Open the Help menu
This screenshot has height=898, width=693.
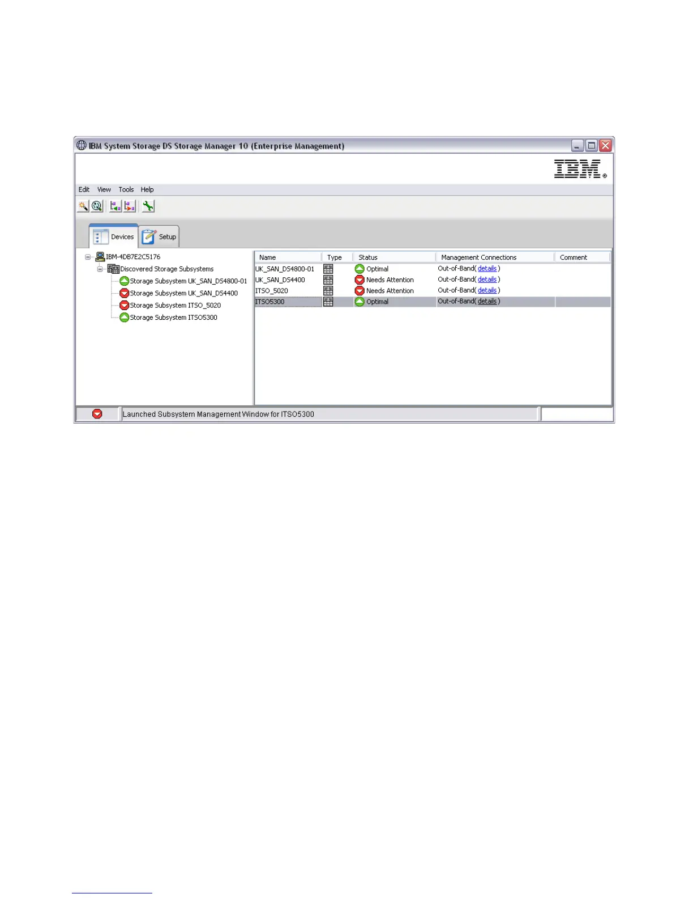click(x=147, y=189)
